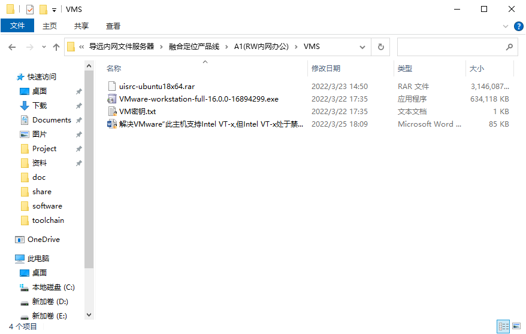Open 本地磁盘 (C:) drive
The width and height of the screenshot is (526, 334).
53,287
